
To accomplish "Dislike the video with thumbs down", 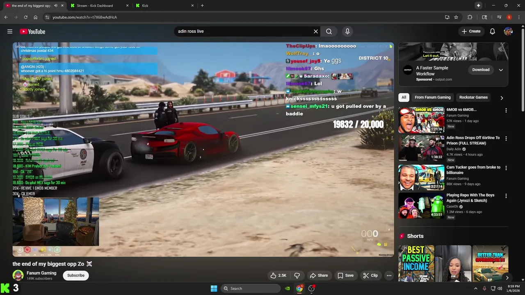I will [297, 275].
